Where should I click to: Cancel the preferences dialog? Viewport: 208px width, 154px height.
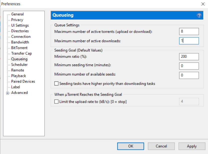pyautogui.click(x=161, y=146)
